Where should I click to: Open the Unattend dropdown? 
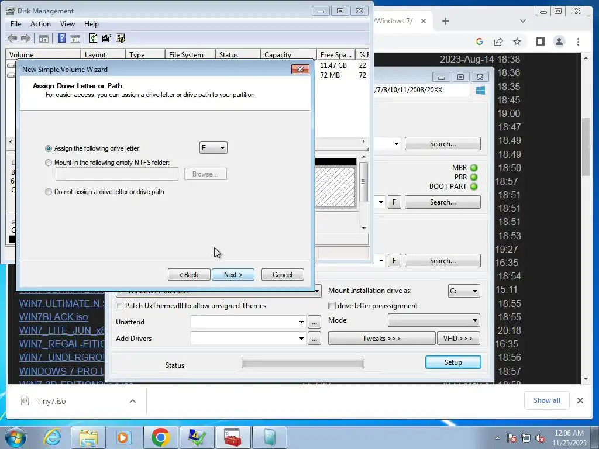[301, 322]
